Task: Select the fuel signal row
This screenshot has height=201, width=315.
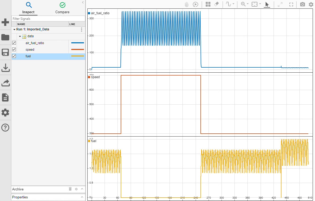Action: tap(48, 56)
